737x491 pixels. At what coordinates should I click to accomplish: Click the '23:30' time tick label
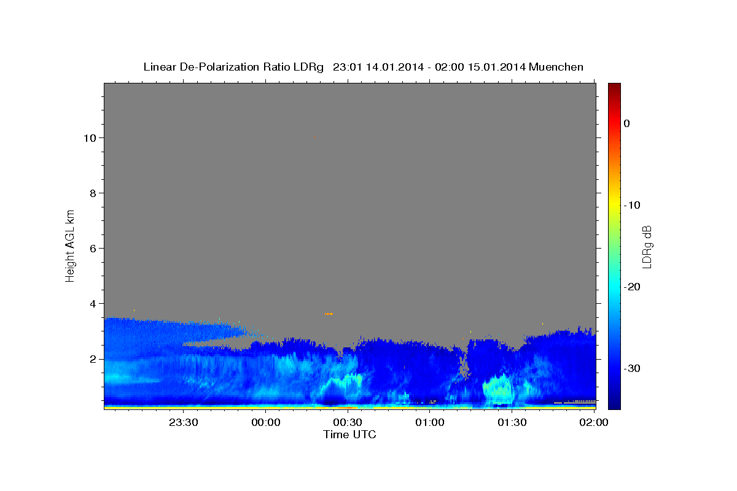[x=184, y=422]
